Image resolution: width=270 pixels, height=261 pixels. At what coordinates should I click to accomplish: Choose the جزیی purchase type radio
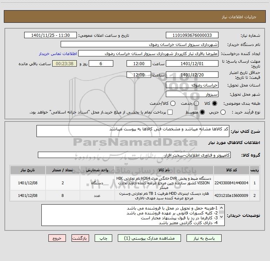pos(223,112)
